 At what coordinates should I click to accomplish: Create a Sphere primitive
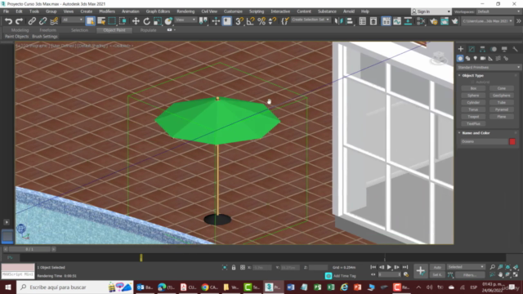tap(473, 96)
